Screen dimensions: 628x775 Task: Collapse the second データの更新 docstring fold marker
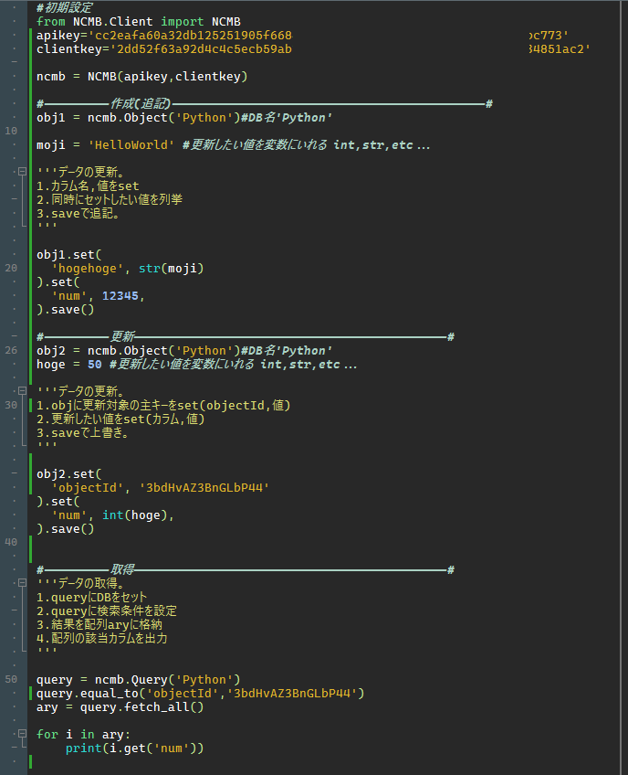[22, 391]
